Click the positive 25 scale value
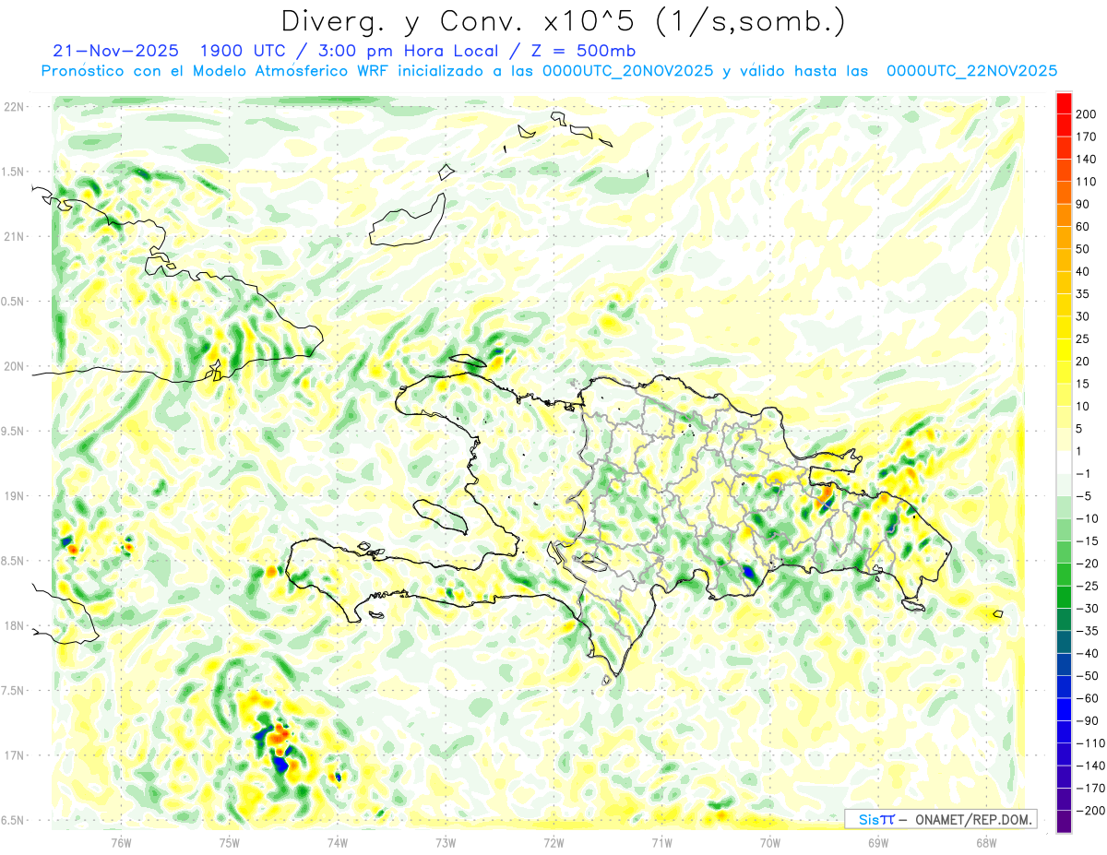The image size is (1107, 855). [x=1083, y=338]
